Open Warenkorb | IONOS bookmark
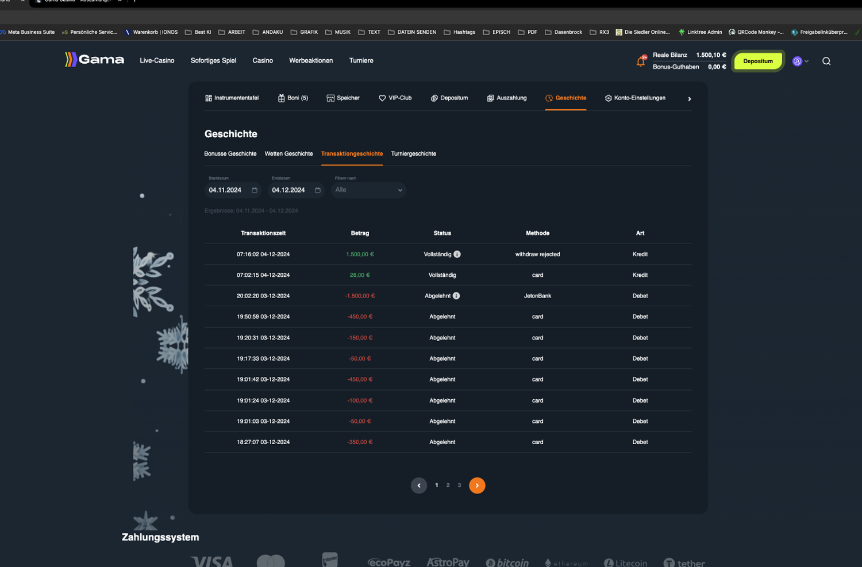This screenshot has height=567, width=862. [x=151, y=32]
